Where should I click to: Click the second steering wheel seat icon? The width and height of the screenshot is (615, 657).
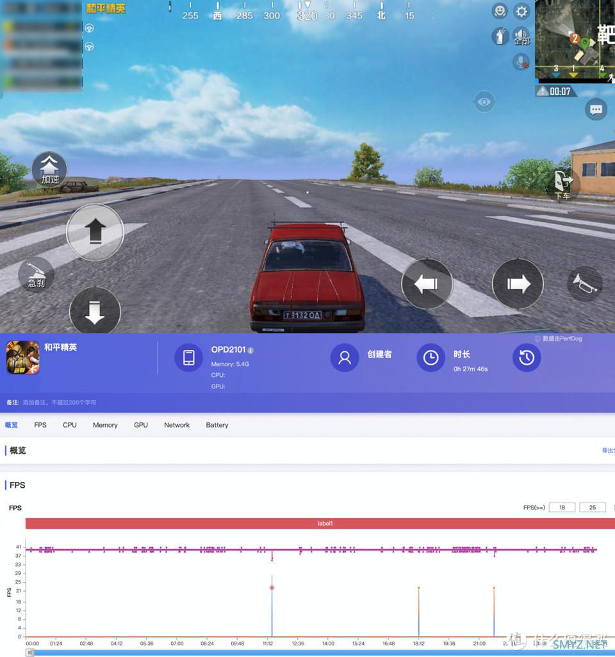[89, 46]
